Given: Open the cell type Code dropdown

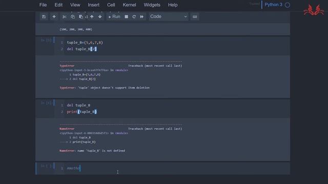Looking at the screenshot, I should tap(169, 17).
